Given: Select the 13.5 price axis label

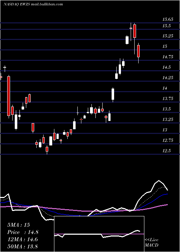Looking at the screenshot, I should [166, 109].
